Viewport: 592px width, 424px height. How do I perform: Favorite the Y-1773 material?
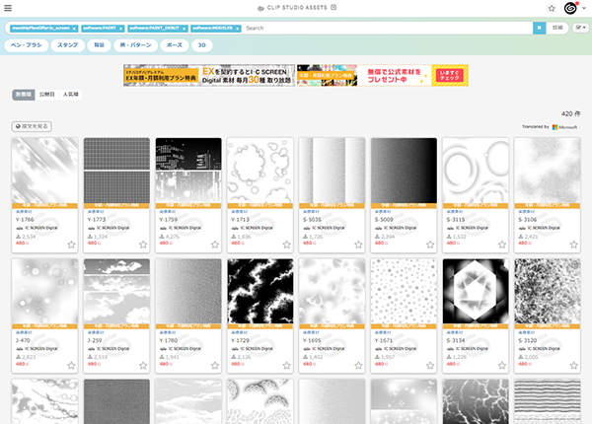143,245
